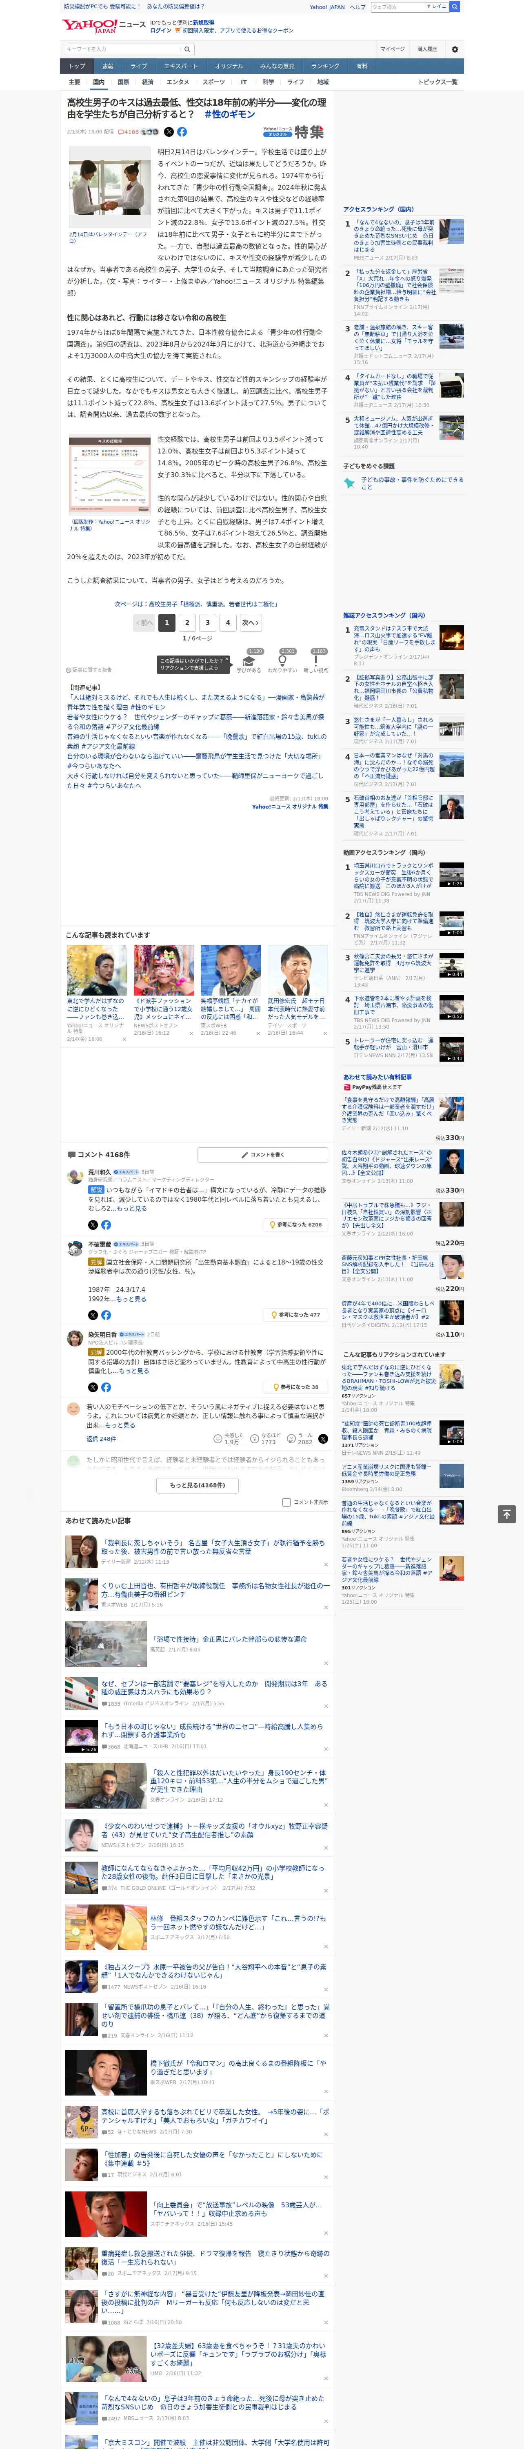
Task: Click the もっと見る(4168件) button
Action: click(x=198, y=1485)
